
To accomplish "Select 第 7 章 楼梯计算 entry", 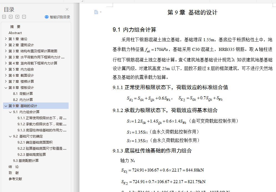I will (21, 81).
